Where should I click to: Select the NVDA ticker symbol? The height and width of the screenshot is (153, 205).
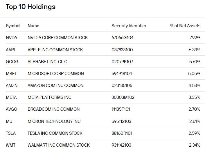[x=11, y=38]
